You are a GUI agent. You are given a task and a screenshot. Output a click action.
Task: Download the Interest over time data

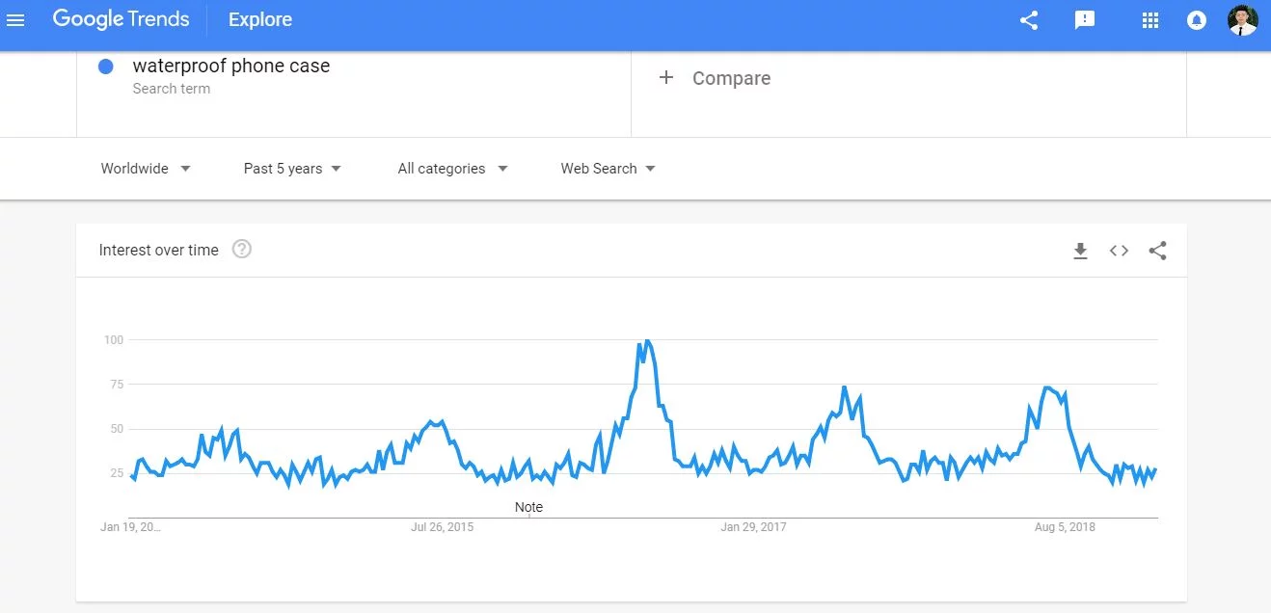1080,251
